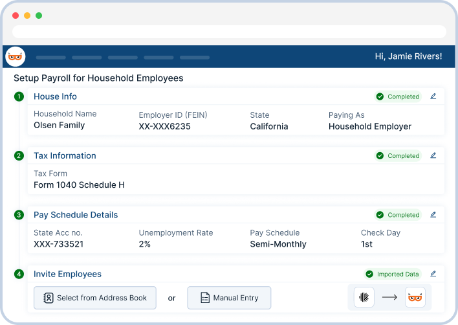Screen dimensions: 458x325
Task: Click the browser address bar
Action: pyautogui.click(x=229, y=32)
